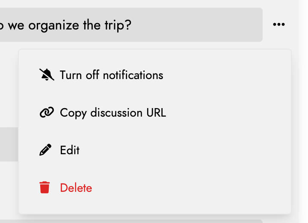Open the three-dot more options menu

click(279, 24)
